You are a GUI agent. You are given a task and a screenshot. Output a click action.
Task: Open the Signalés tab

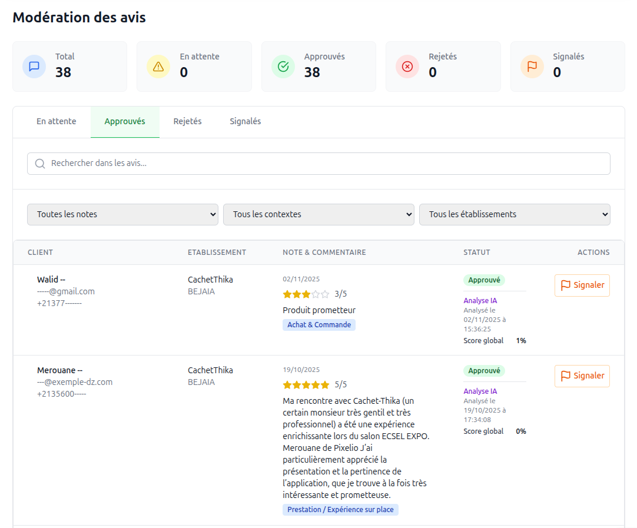point(245,121)
